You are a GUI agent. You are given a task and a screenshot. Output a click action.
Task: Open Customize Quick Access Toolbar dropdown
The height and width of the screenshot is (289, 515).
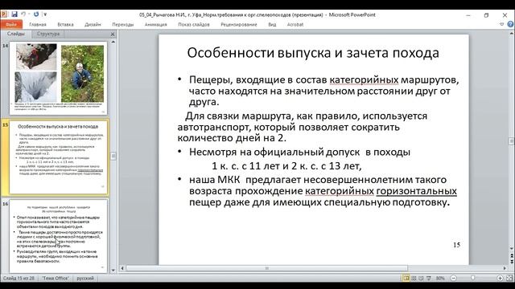(x=45, y=14)
